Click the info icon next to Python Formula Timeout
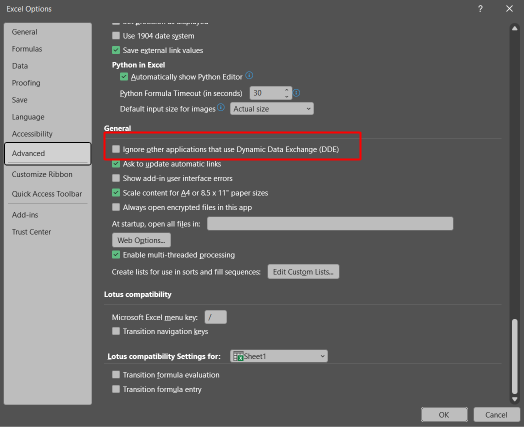524x427 pixels. 296,93
